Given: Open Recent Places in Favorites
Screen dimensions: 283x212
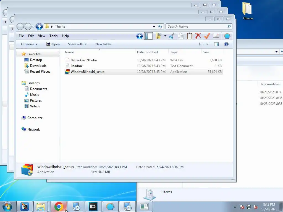Looking at the screenshot, I should pos(40,71).
